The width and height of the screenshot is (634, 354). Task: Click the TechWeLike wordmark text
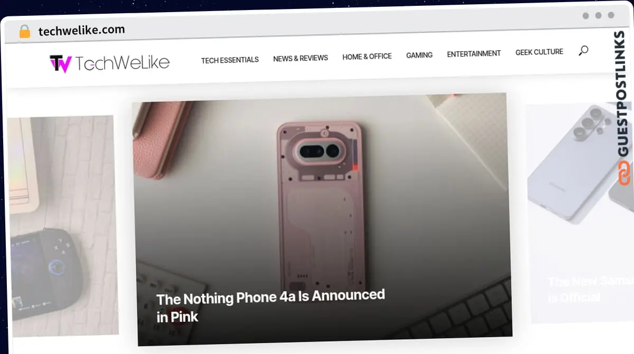123,63
